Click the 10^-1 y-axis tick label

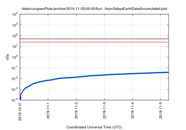coord(15,68)
